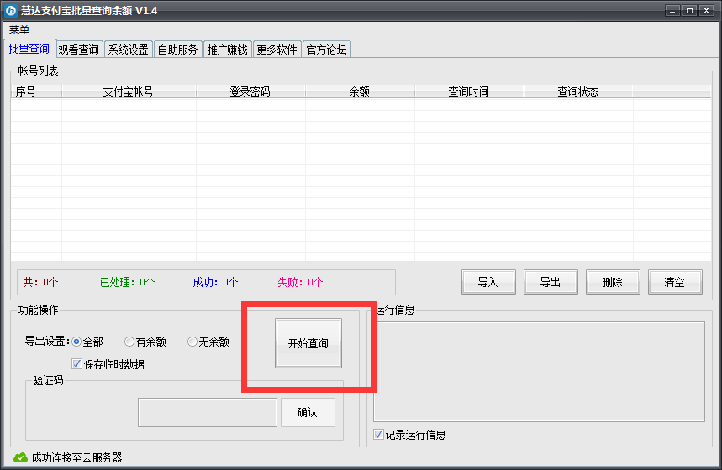Open the 系统设置 tab
The width and height of the screenshot is (722, 470).
(128, 50)
